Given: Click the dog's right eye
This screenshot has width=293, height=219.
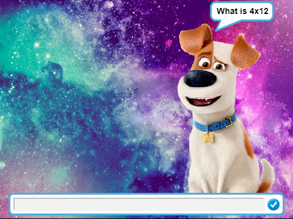Looking at the screenshot, I should pyautogui.click(x=219, y=66).
